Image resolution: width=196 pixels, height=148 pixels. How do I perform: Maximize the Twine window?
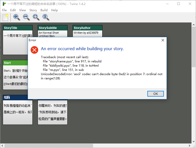tap(179, 4)
